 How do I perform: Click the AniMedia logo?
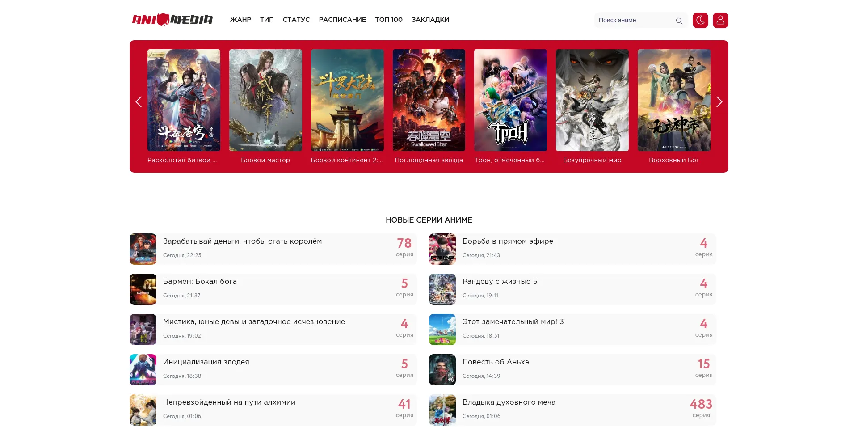click(172, 20)
